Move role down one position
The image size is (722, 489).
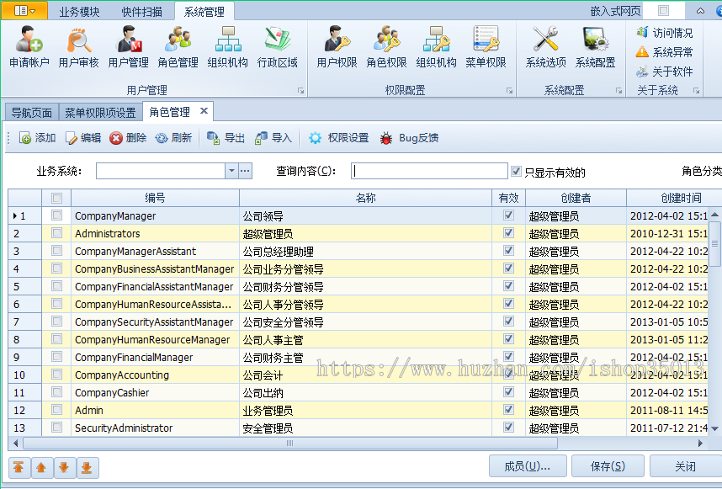click(x=64, y=468)
